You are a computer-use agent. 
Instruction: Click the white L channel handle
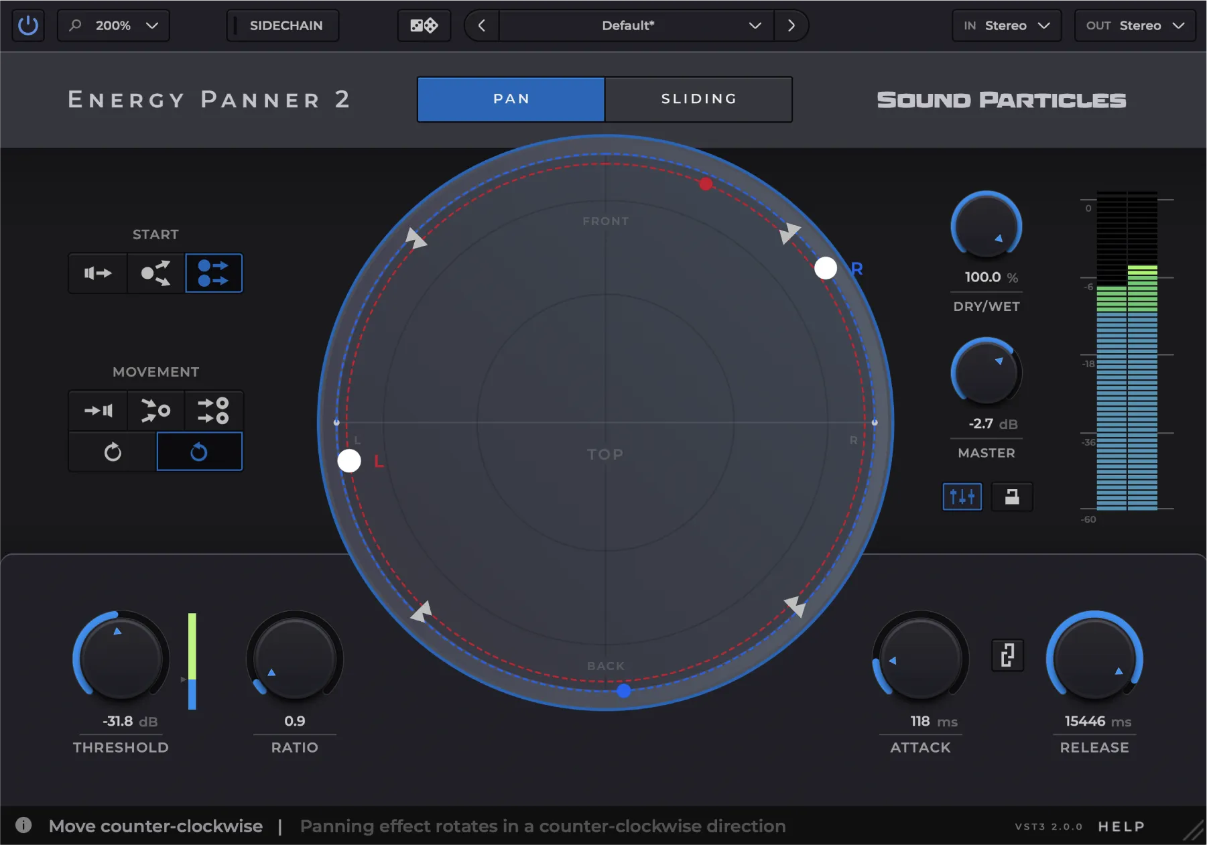click(x=349, y=460)
